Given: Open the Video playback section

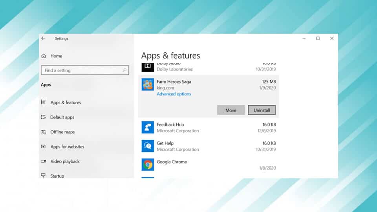Looking at the screenshot, I should [x=65, y=161].
